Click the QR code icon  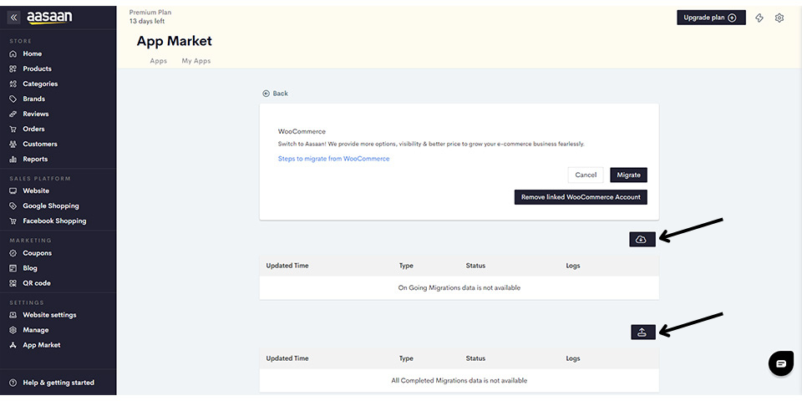tap(13, 283)
